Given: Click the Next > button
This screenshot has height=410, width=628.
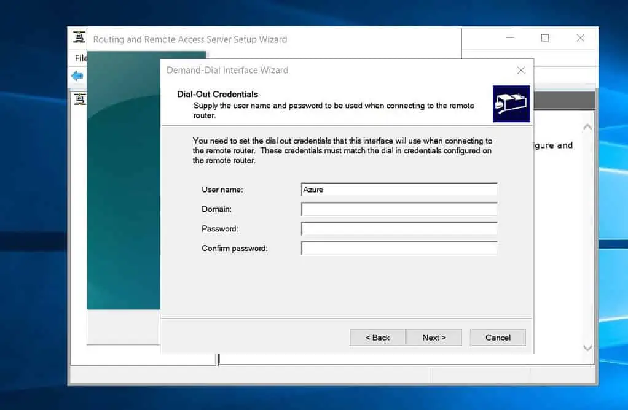Looking at the screenshot, I should tap(434, 338).
